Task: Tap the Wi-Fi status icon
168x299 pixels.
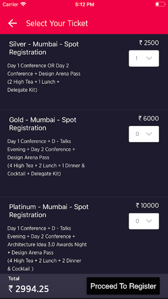Action: [x=23, y=4]
